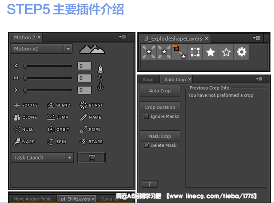Close the Auto Crop tab
Viewport: 274px width, 203px height.
click(x=190, y=80)
